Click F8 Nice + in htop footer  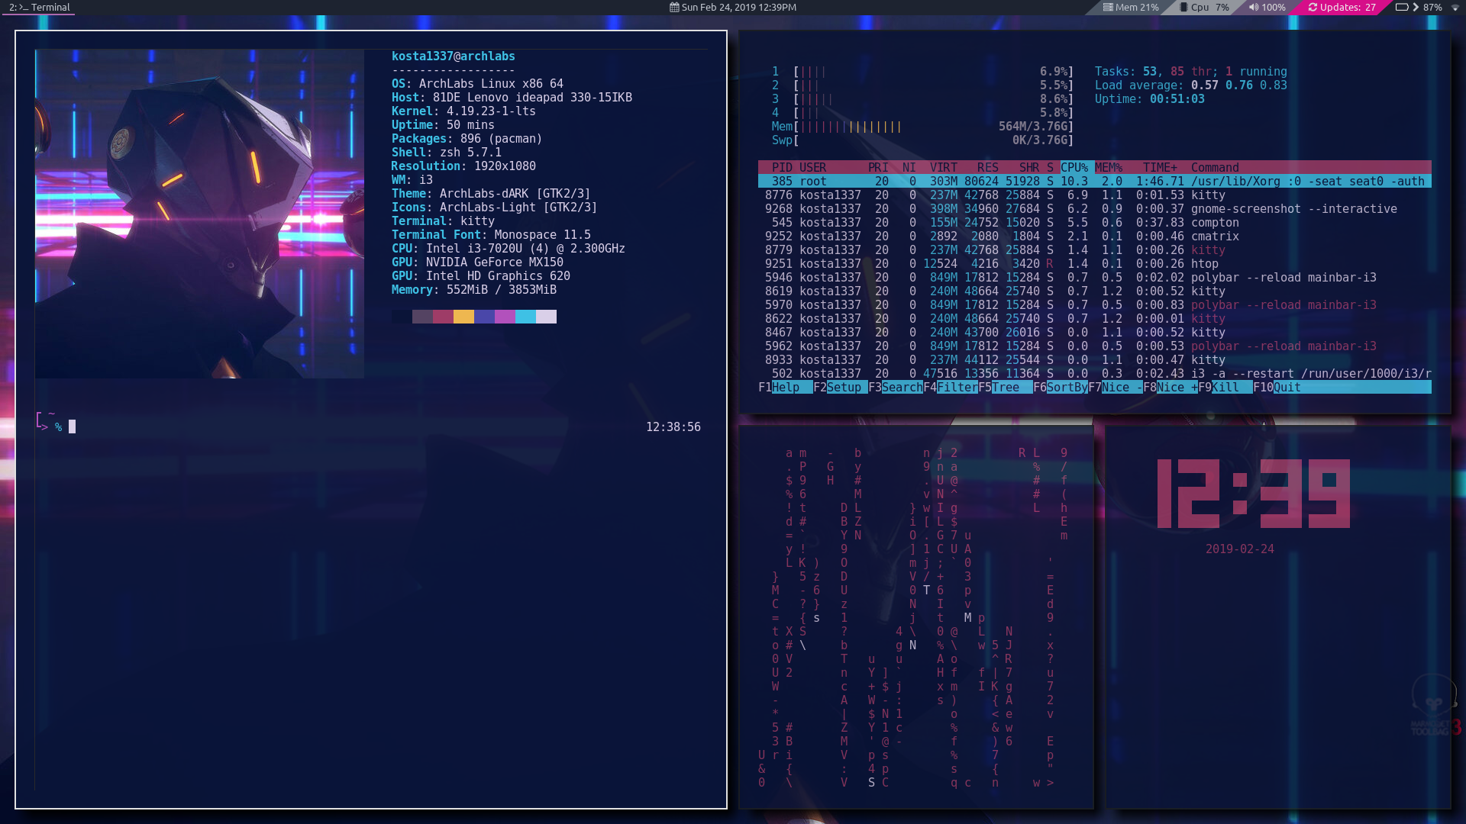click(x=1171, y=388)
